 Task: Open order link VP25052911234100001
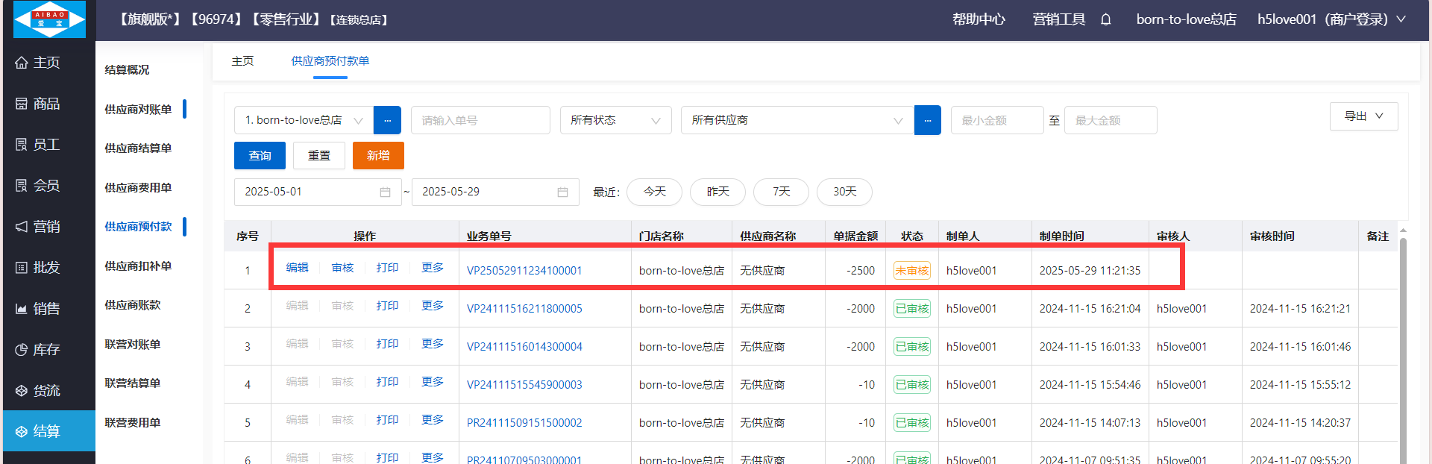(x=524, y=271)
